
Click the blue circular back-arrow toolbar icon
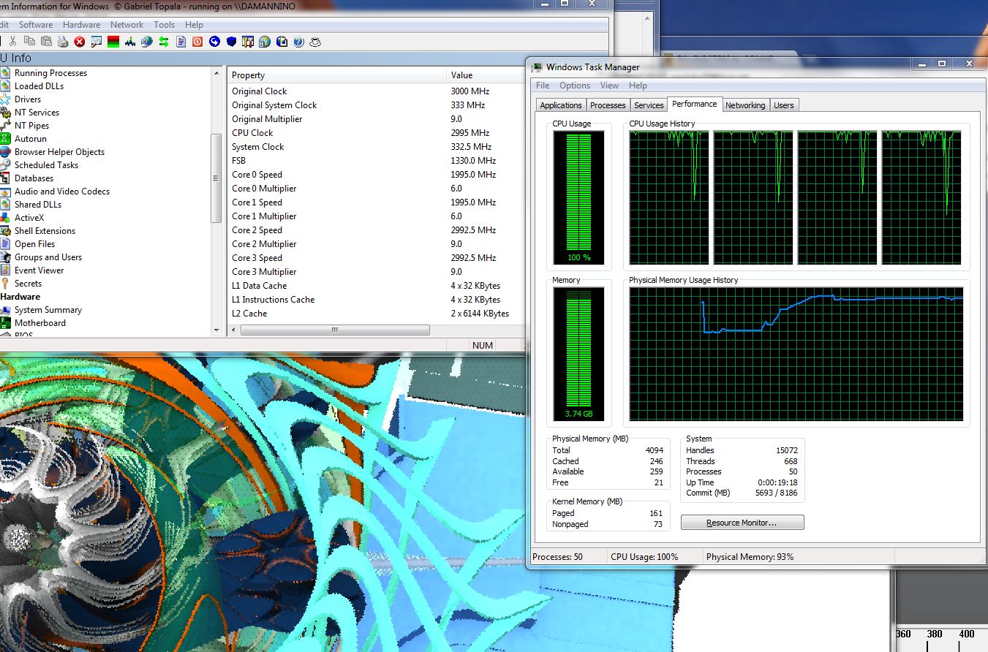tap(214, 42)
